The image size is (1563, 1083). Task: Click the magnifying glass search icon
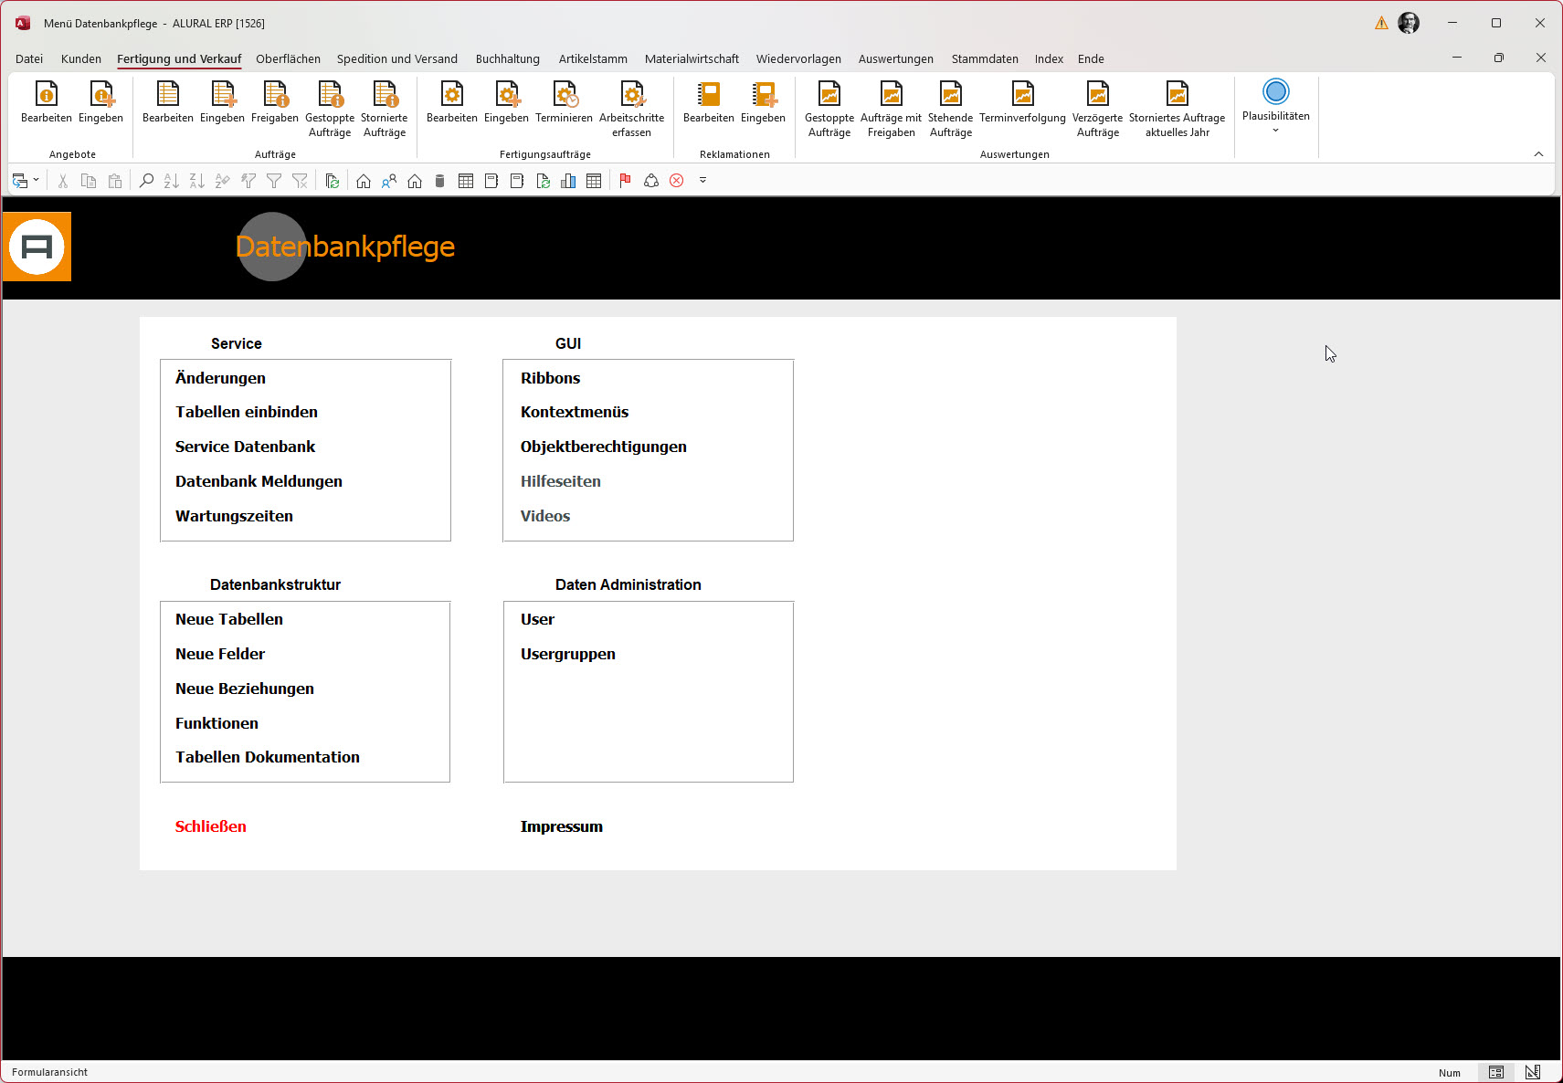pos(146,181)
